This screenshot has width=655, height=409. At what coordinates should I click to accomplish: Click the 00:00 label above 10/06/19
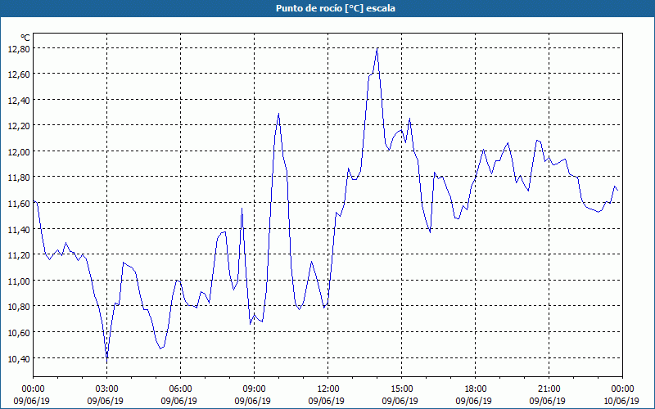pos(622,389)
